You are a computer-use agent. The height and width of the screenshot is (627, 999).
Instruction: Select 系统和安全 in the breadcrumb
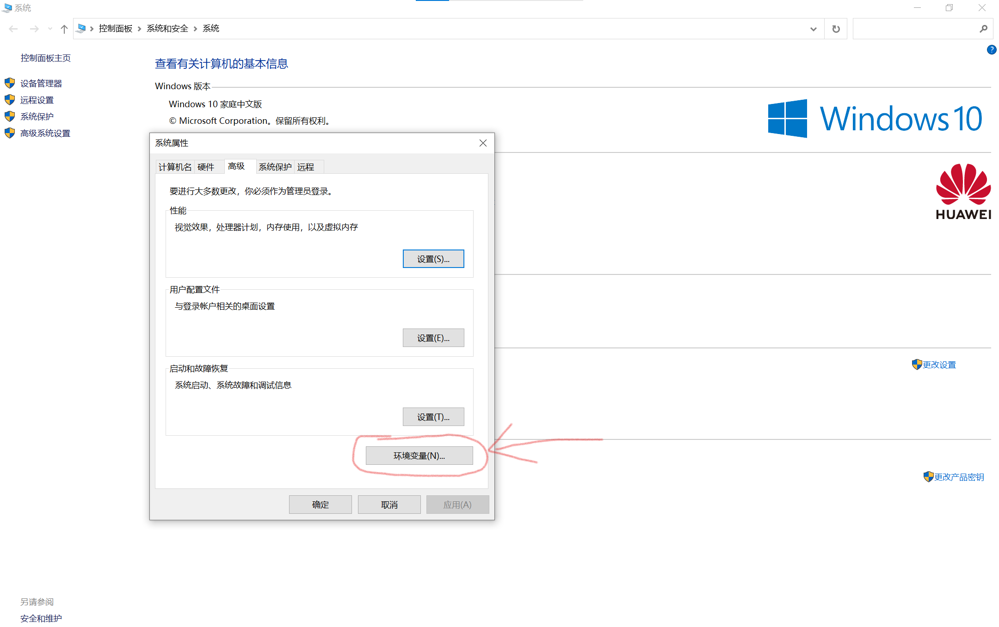(x=167, y=28)
